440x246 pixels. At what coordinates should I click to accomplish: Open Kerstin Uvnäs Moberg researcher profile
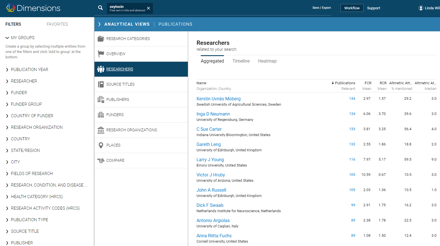click(218, 99)
